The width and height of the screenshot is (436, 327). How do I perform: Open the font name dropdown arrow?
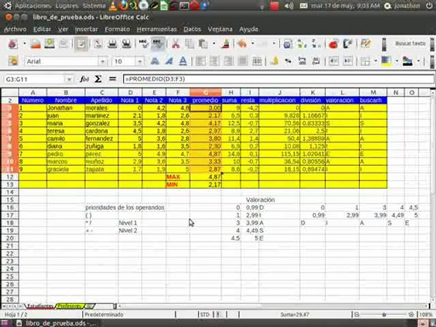pos(103,61)
